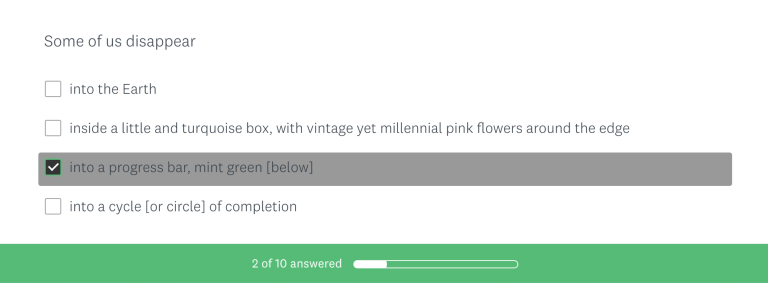Click the white checkmark icon
This screenshot has height=283, width=768.
[x=53, y=167]
